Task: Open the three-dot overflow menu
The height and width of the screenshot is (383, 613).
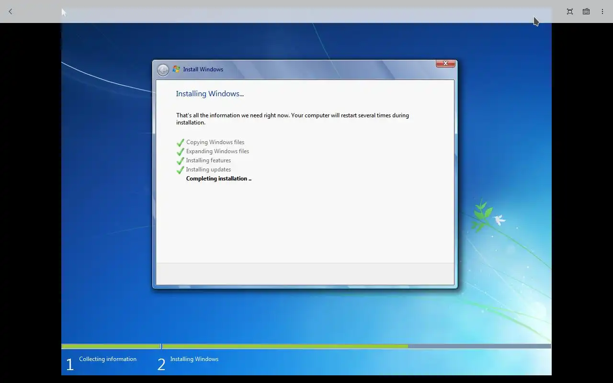Action: (x=602, y=11)
